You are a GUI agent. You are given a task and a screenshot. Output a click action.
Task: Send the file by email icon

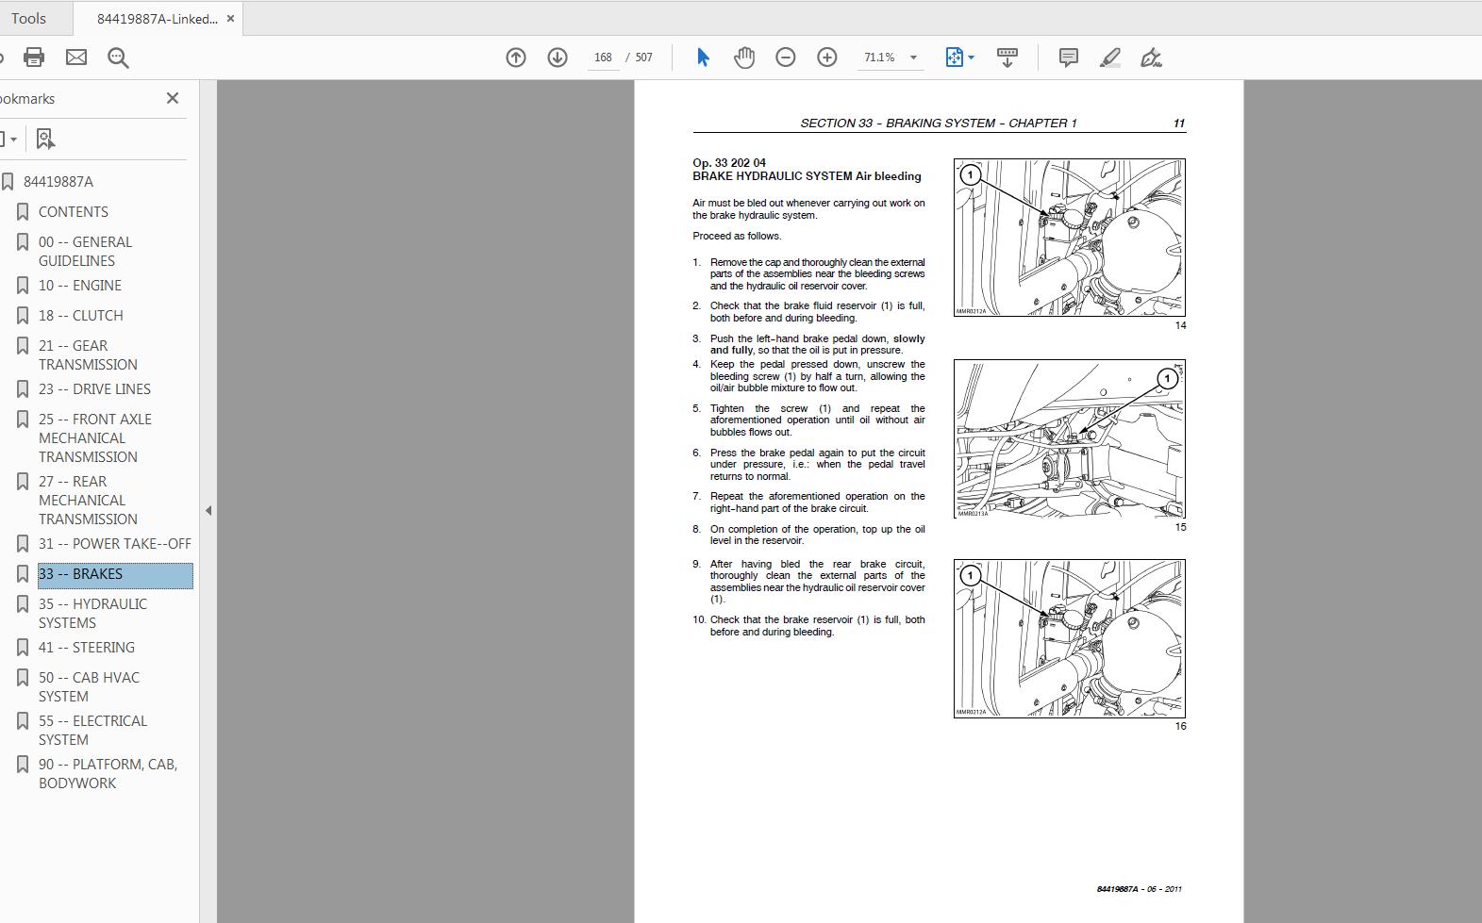(76, 58)
